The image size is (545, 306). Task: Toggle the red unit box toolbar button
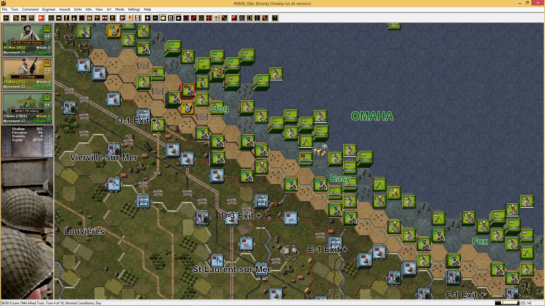pyautogui.click(x=171, y=18)
